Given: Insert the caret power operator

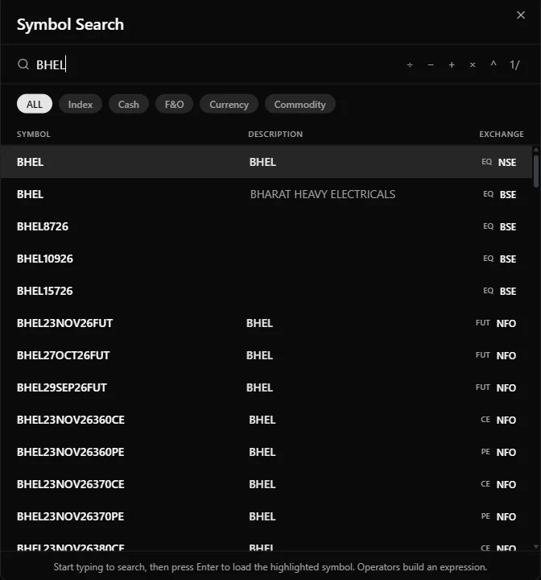Looking at the screenshot, I should [494, 64].
